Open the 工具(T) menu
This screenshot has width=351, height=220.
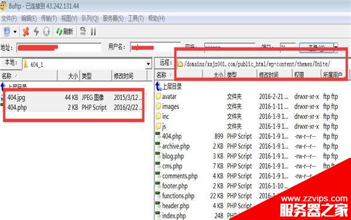coord(136,19)
